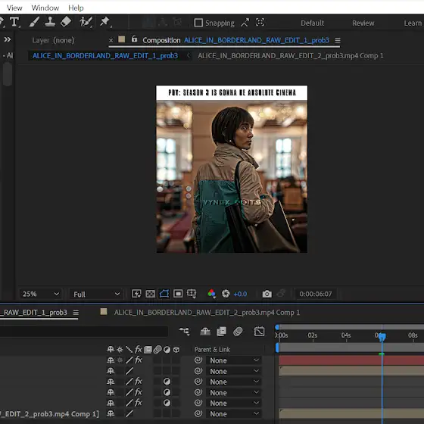
Task: Reset exposure with the aperture icon
Action: [x=226, y=294]
